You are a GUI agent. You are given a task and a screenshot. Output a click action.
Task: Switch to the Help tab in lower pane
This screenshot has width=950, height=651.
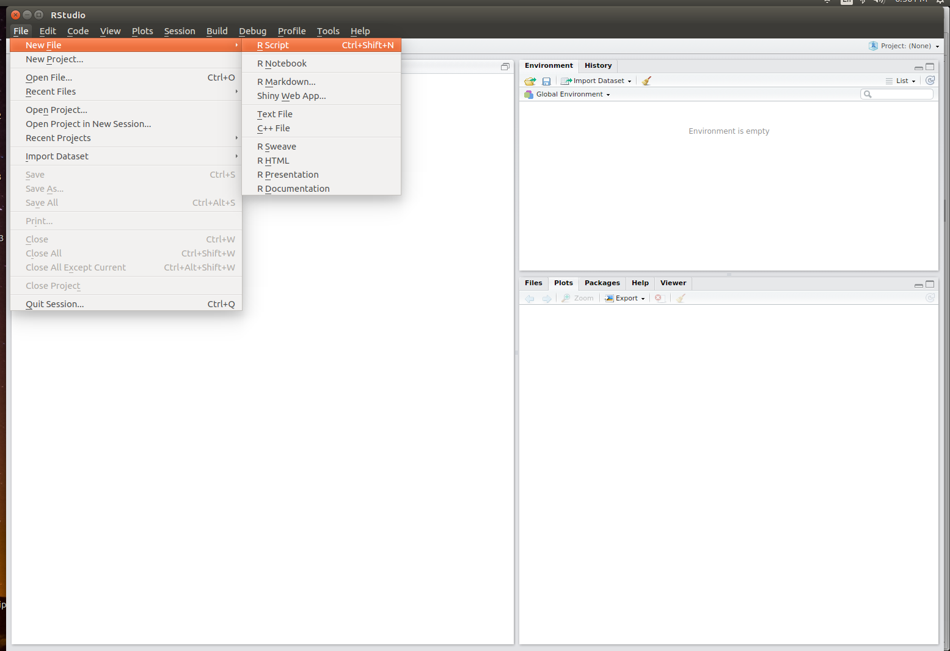pos(640,283)
